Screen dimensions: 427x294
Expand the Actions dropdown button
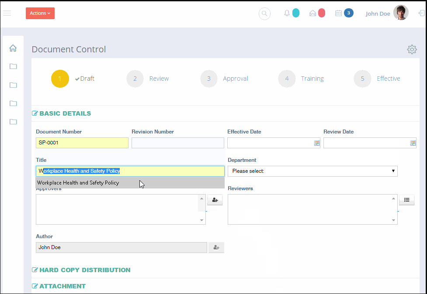click(x=40, y=14)
